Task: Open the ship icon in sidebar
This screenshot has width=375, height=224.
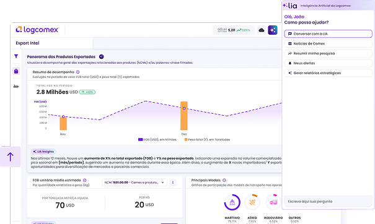Action: [x=16, y=86]
